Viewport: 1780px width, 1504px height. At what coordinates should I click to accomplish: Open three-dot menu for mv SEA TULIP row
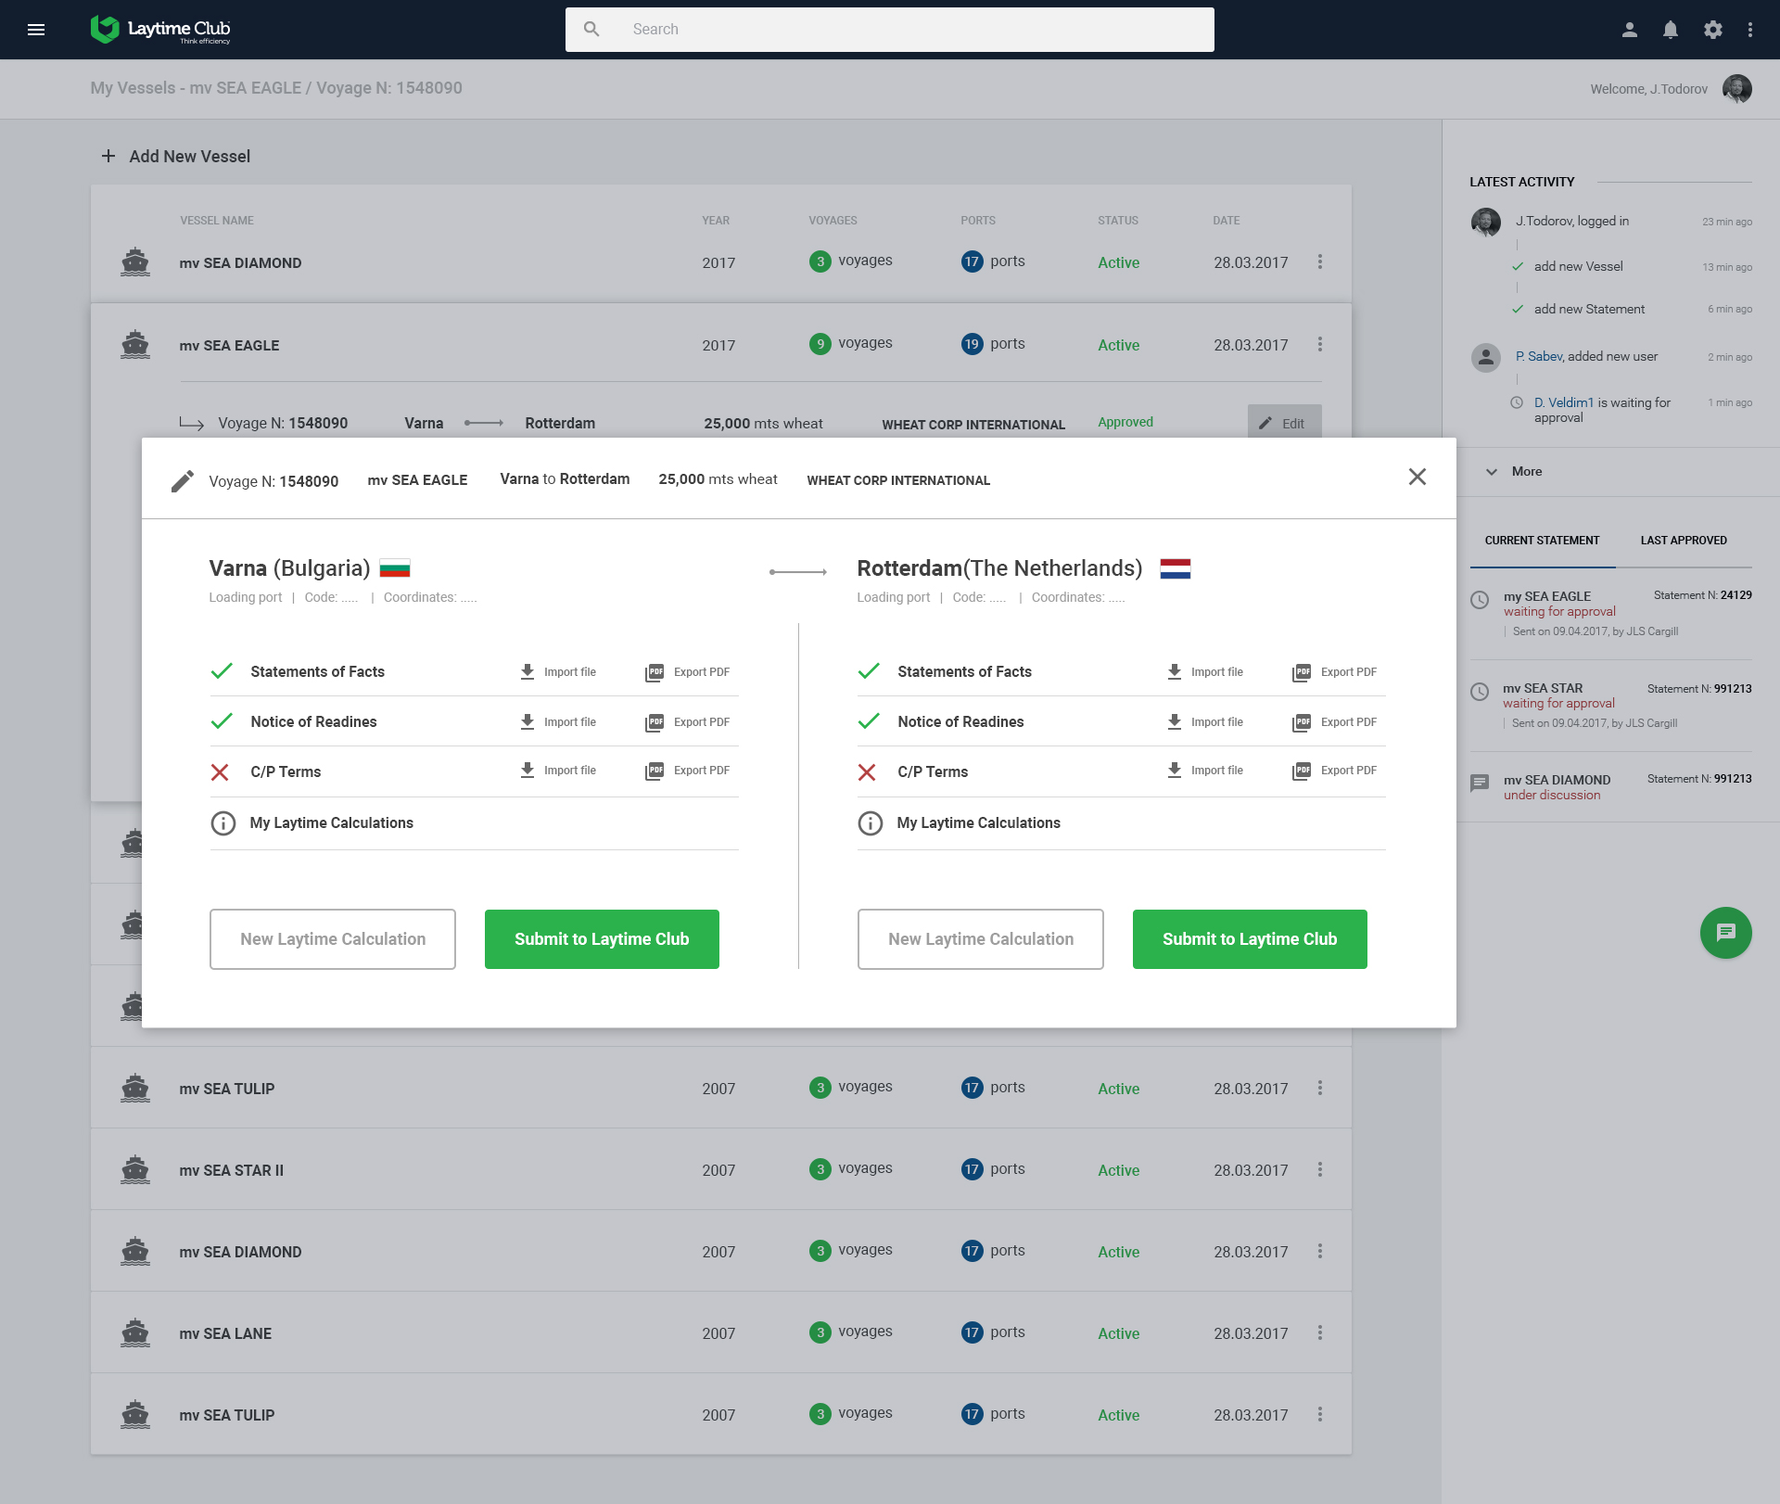tap(1320, 1088)
